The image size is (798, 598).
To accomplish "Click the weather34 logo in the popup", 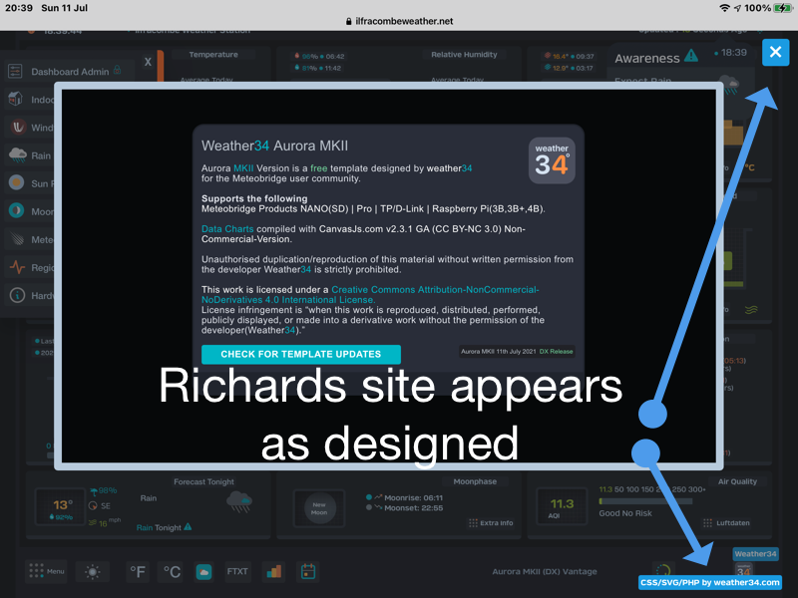I will [x=552, y=160].
